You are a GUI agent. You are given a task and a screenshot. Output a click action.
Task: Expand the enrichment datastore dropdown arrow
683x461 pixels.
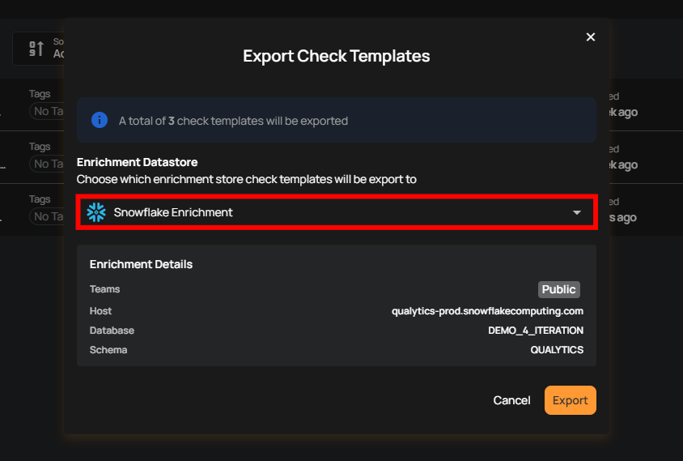(577, 212)
